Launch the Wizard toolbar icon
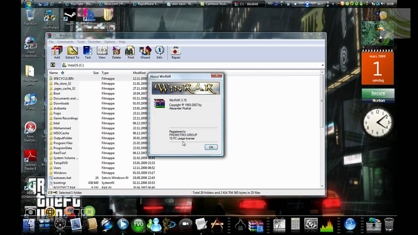 145,53
